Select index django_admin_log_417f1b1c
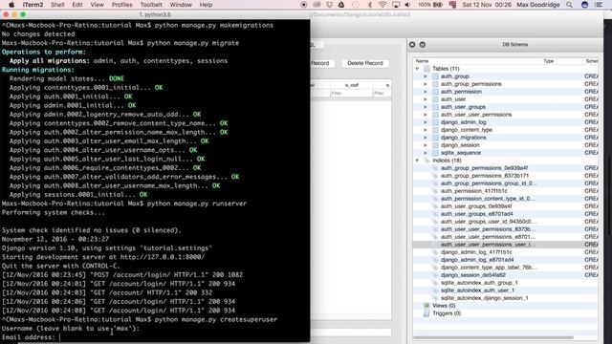This screenshot has height=344, width=612. coord(476,252)
